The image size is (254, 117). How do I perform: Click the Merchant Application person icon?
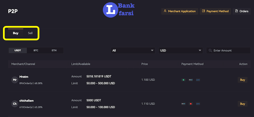[165, 11]
